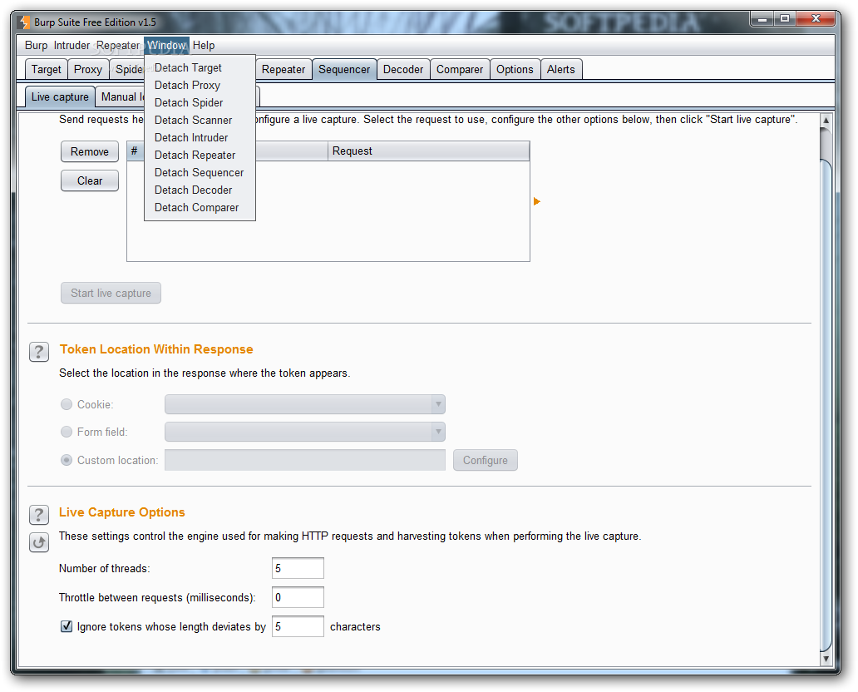Toggle Ignore tokens whose length deviates checkbox

click(67, 626)
